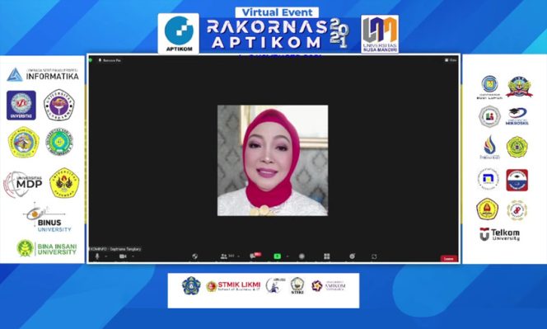Expand the chevron next to Participants count
The width and height of the screenshot is (547, 329).
[x=239, y=256]
